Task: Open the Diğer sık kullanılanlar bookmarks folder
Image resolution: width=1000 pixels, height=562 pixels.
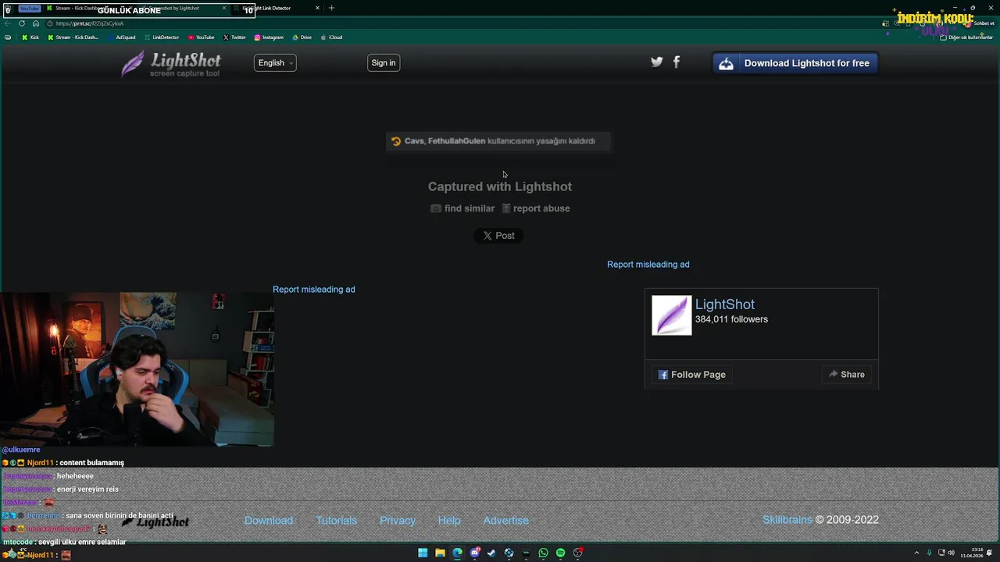Action: pyautogui.click(x=966, y=37)
